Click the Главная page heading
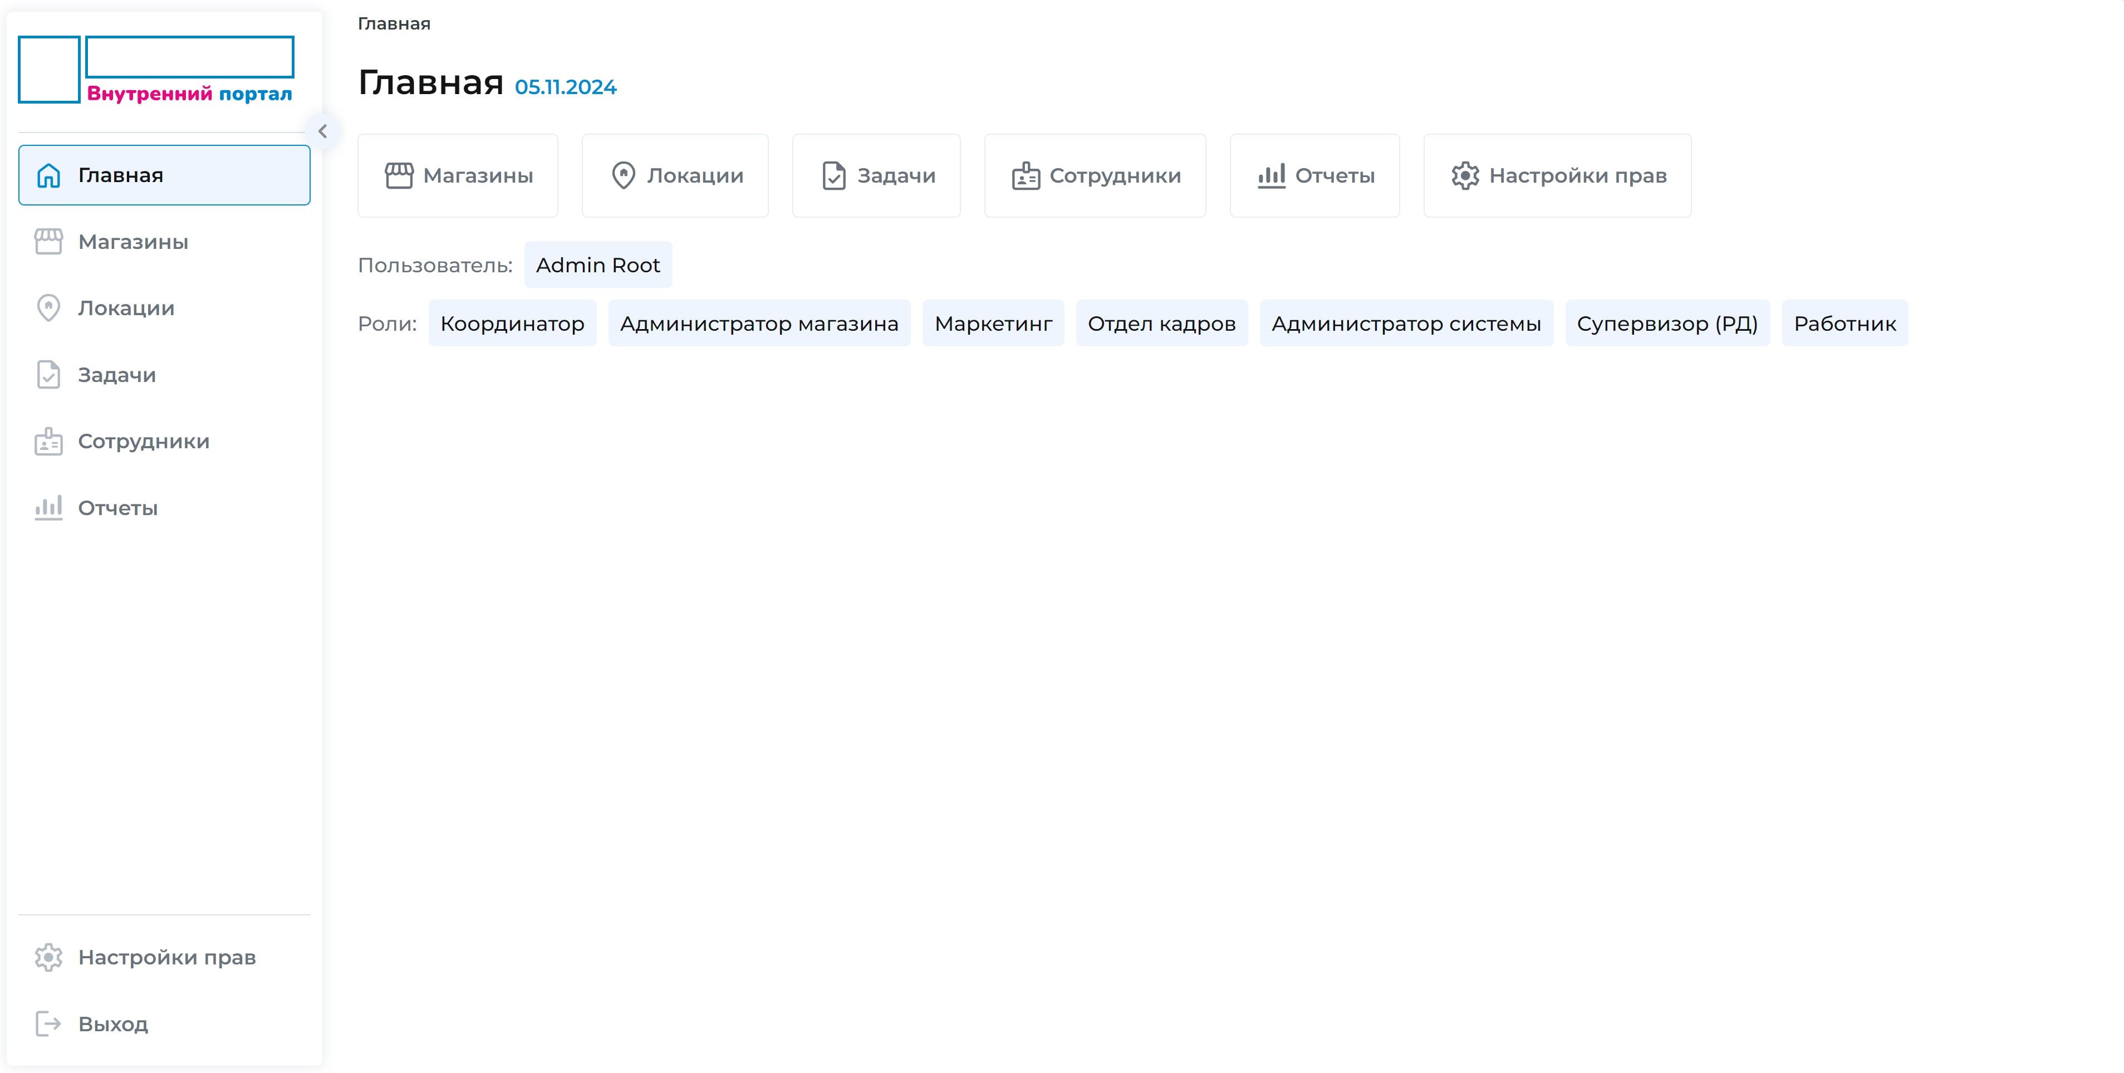The height and width of the screenshot is (1073, 2124). (x=430, y=82)
